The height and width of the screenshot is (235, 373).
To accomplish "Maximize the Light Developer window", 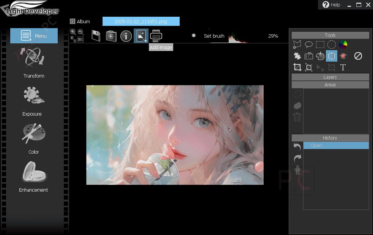I will [x=359, y=5].
